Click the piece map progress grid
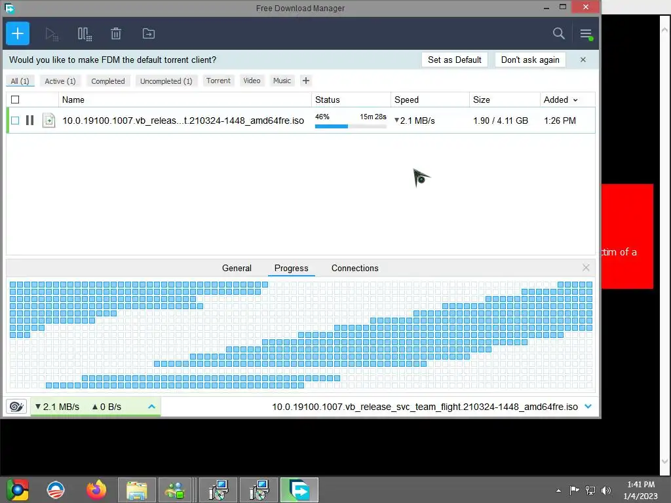 (301, 335)
